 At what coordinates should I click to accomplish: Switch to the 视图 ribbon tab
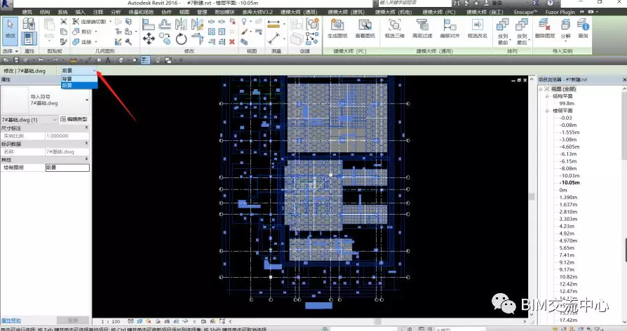[184, 12]
